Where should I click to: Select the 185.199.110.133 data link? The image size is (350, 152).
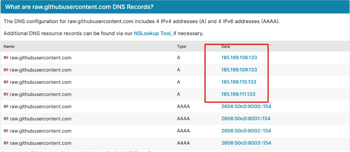(239, 82)
